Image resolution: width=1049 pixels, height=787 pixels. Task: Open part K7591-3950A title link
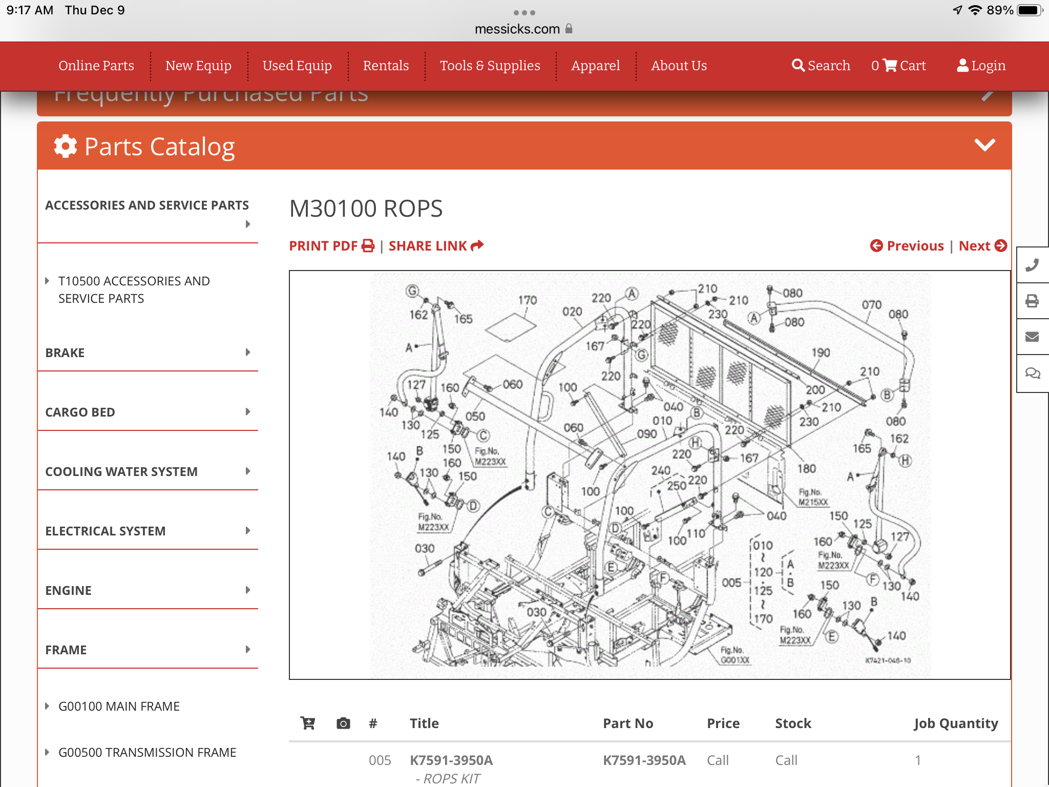tap(451, 760)
